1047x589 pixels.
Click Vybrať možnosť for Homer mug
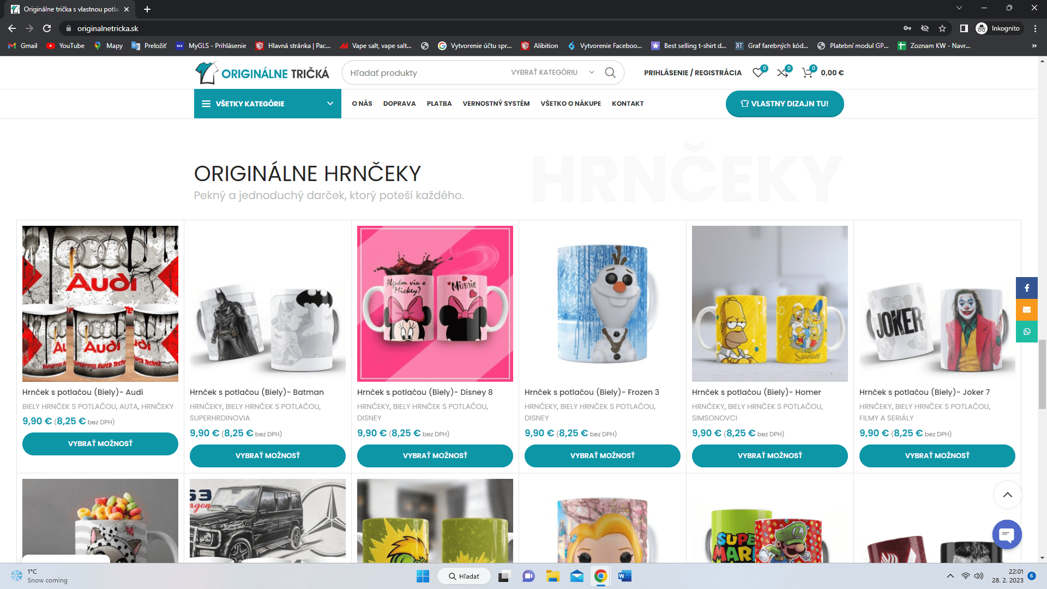[770, 456]
